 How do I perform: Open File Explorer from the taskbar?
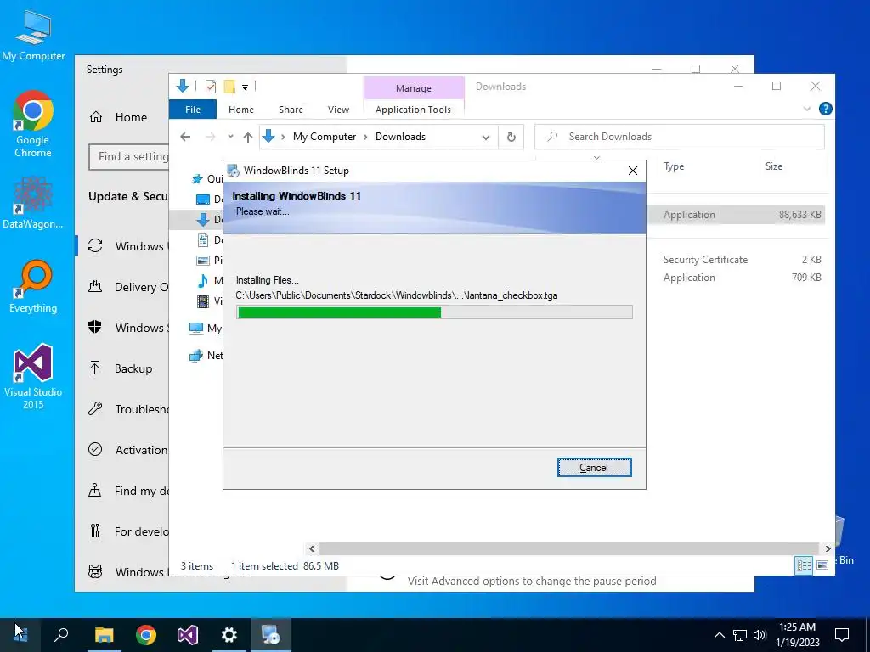click(x=104, y=635)
